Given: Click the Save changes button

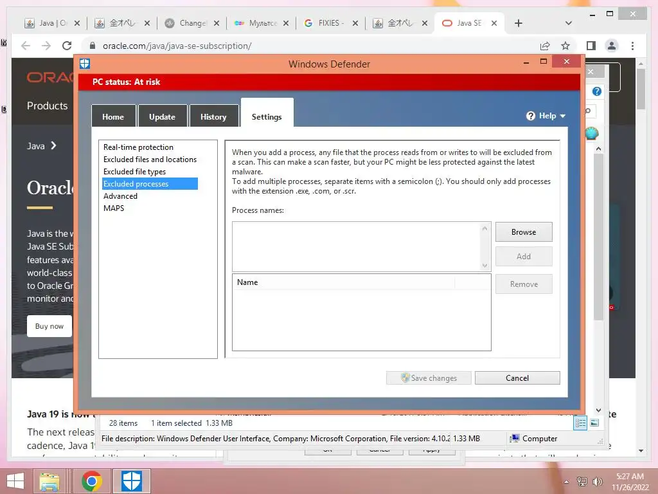Looking at the screenshot, I should (x=429, y=378).
